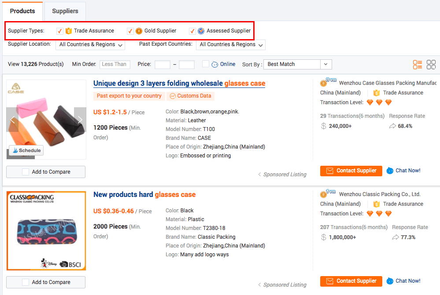Enable the Online suppliers checkbox
This screenshot has height=295, width=440.
205,64
